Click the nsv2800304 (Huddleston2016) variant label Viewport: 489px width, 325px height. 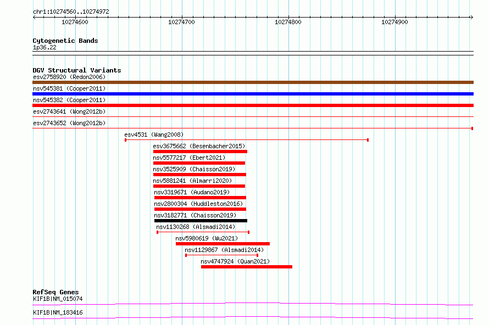(198, 204)
